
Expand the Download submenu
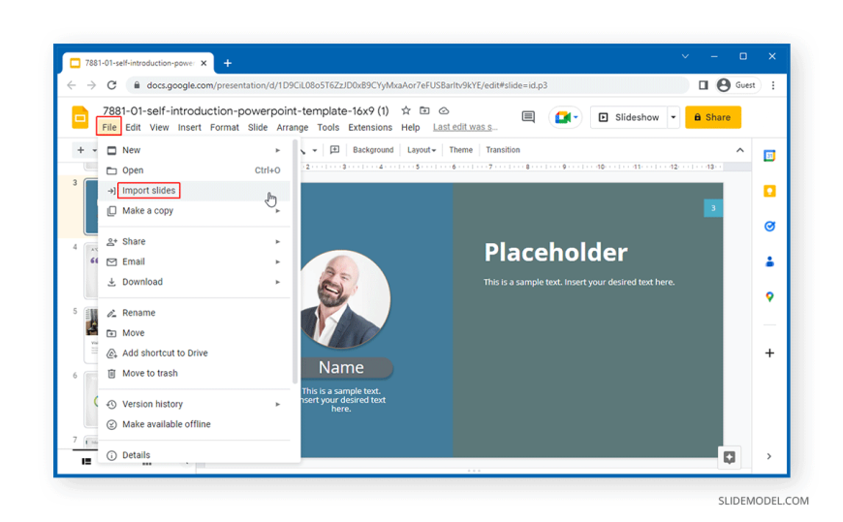142,282
